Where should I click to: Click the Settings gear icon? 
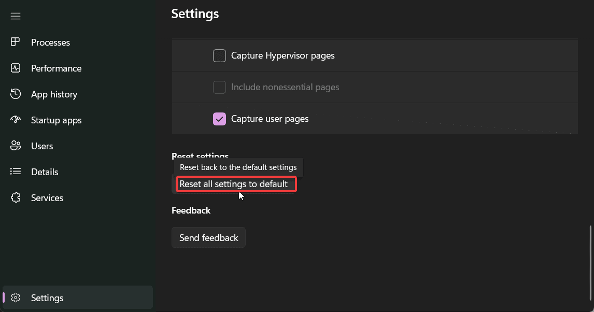point(16,297)
